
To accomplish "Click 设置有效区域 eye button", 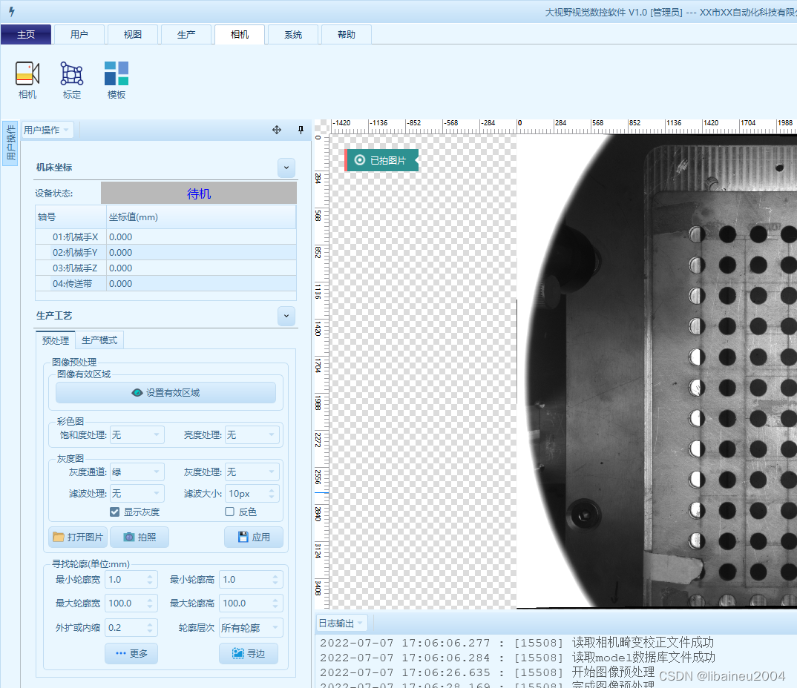I will pyautogui.click(x=165, y=393).
